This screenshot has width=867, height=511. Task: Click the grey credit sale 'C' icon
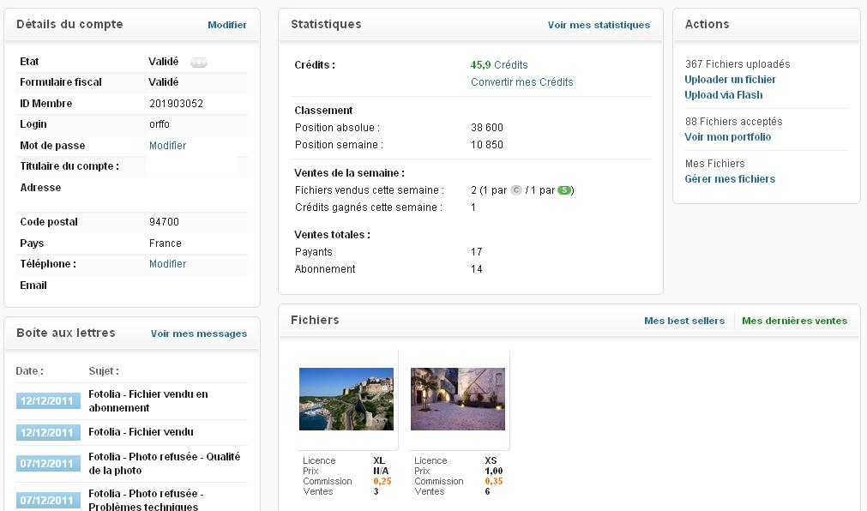(515, 190)
